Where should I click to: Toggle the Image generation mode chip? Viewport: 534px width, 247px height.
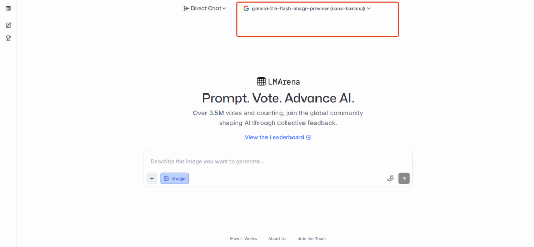coord(174,179)
